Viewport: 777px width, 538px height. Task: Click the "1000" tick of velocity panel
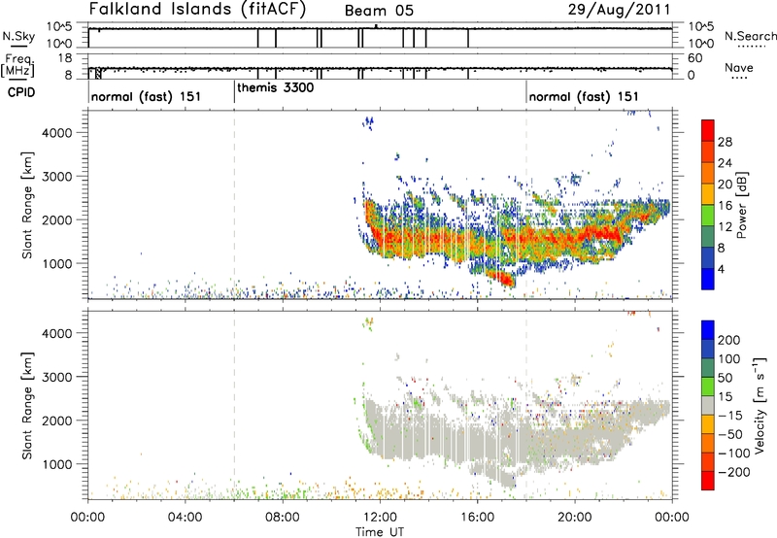coord(57,464)
